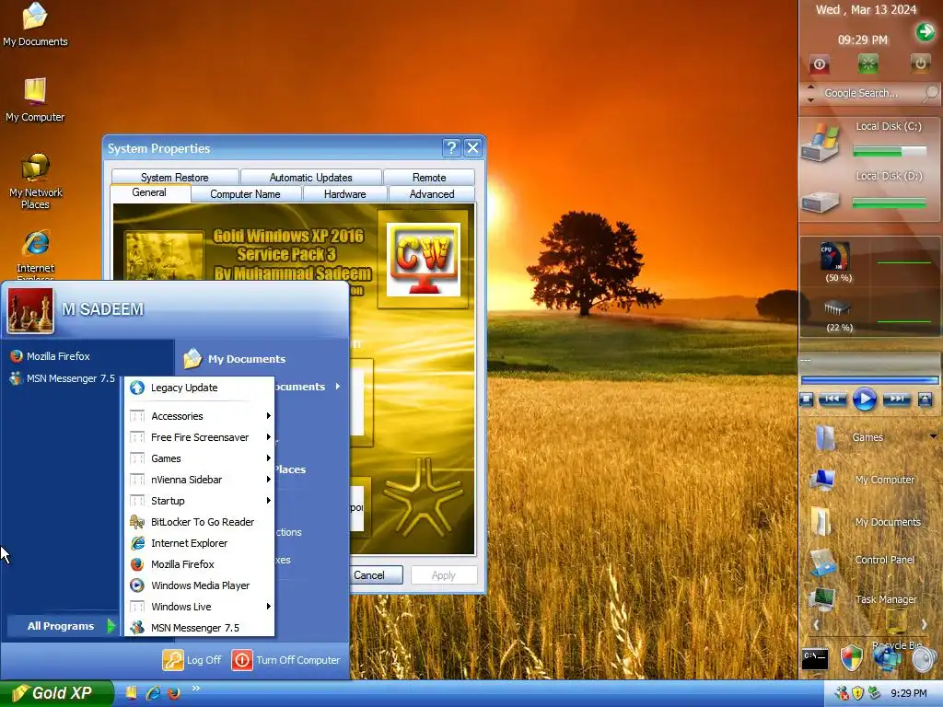
Task: Open My Documents in Start menu
Action: coord(235,359)
